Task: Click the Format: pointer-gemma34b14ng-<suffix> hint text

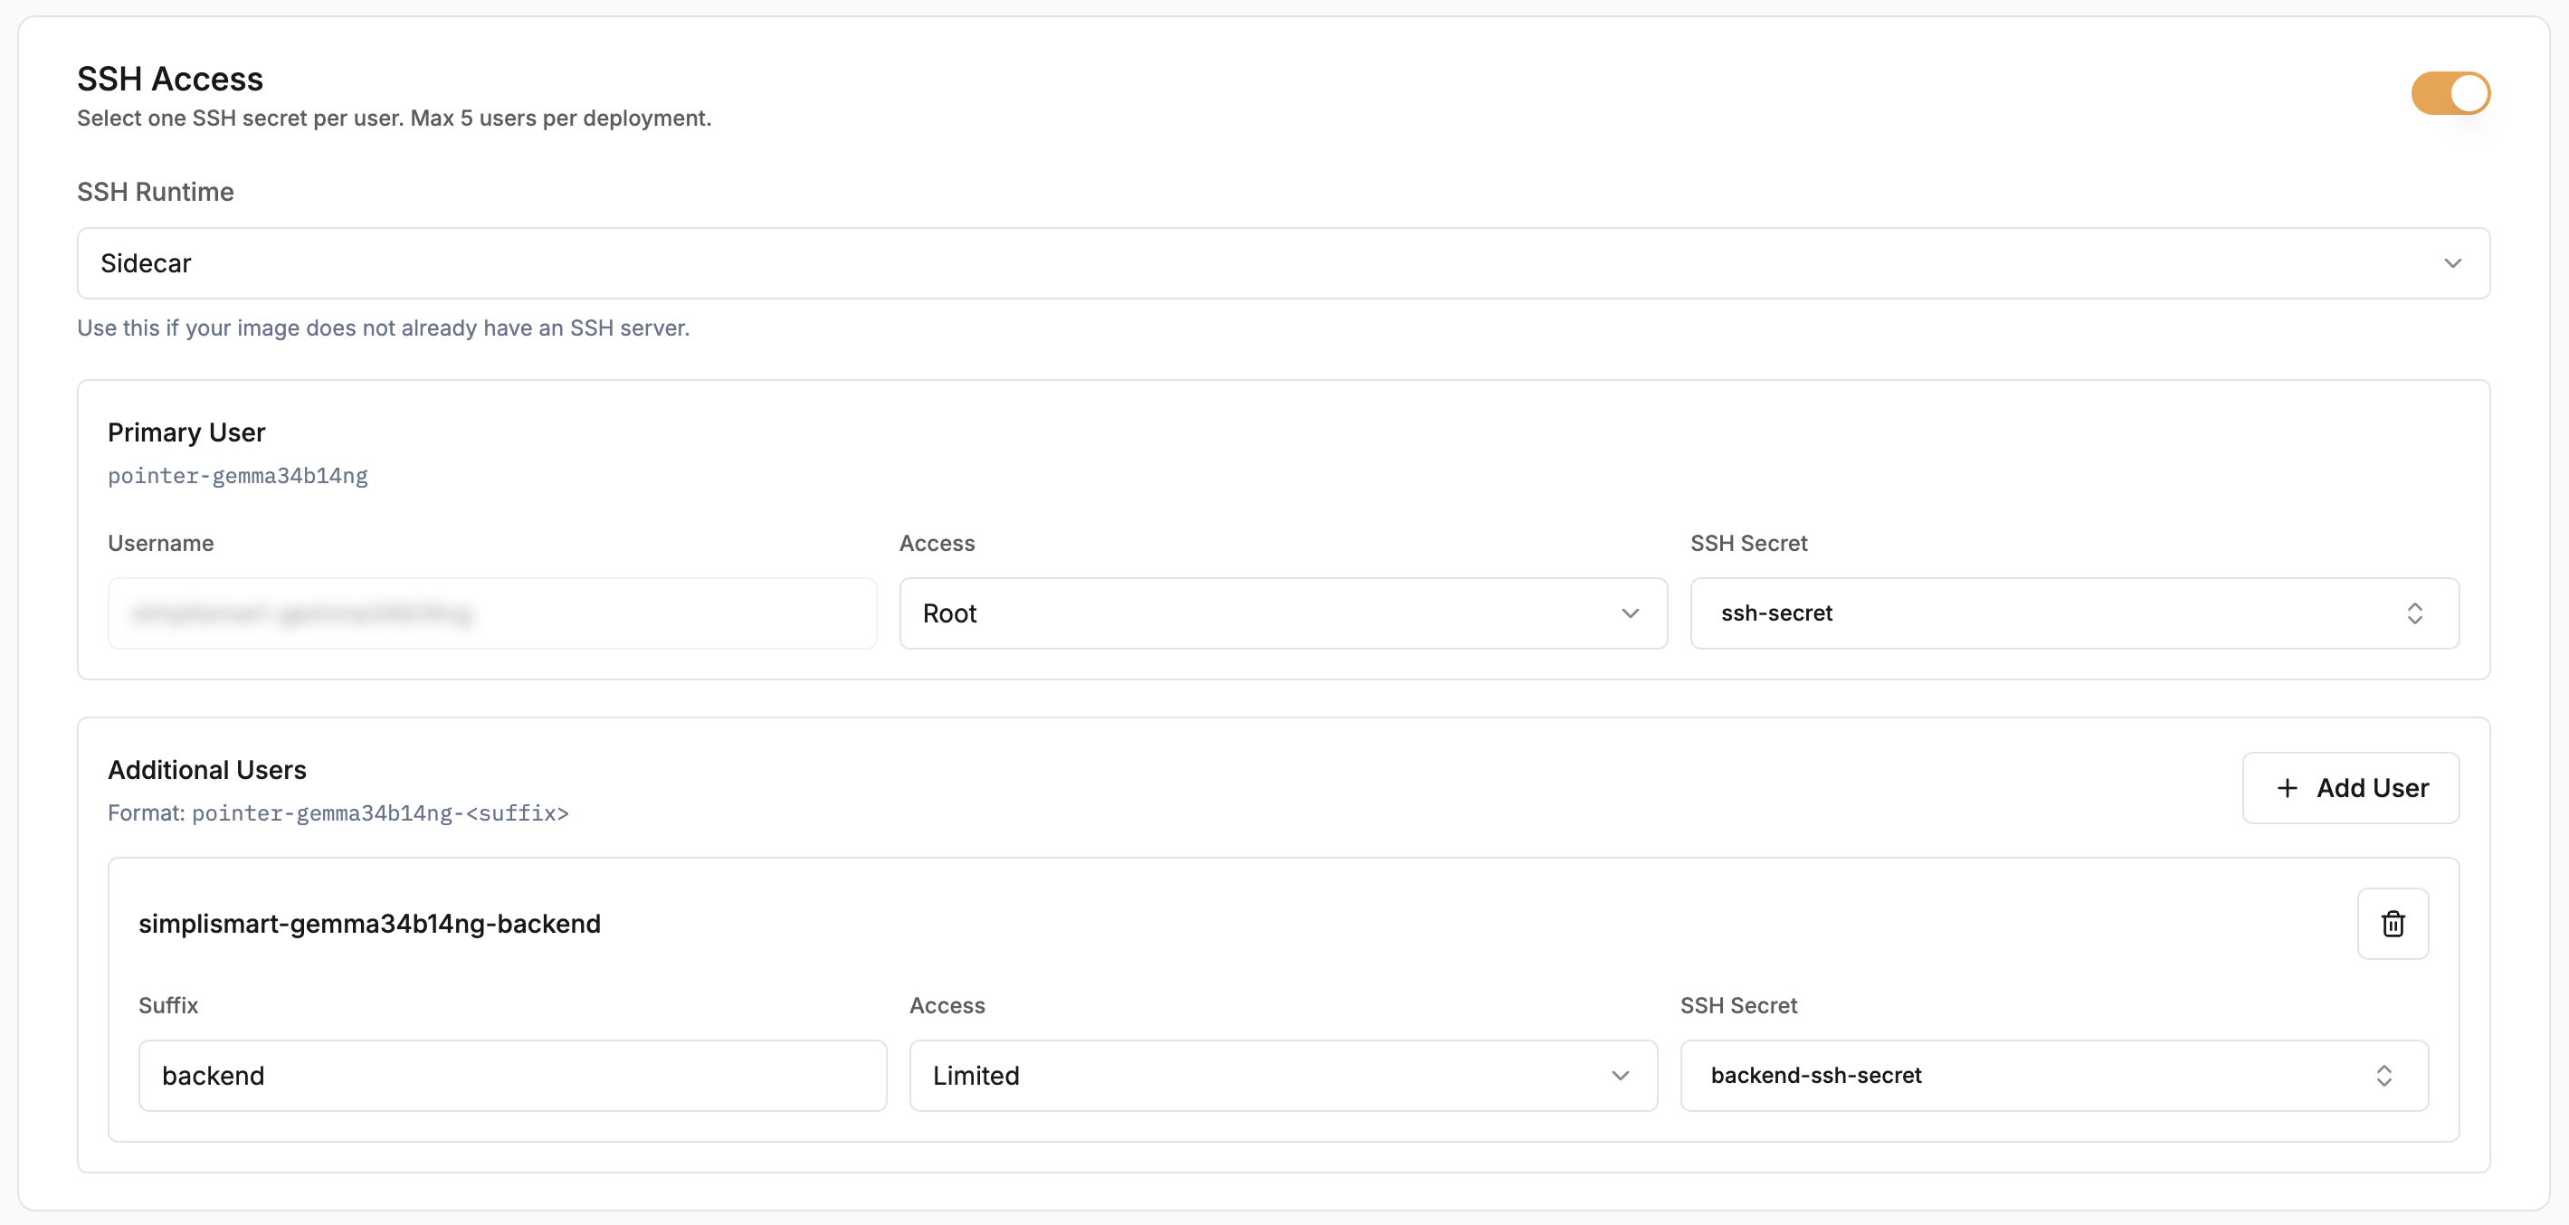Action: [x=338, y=813]
